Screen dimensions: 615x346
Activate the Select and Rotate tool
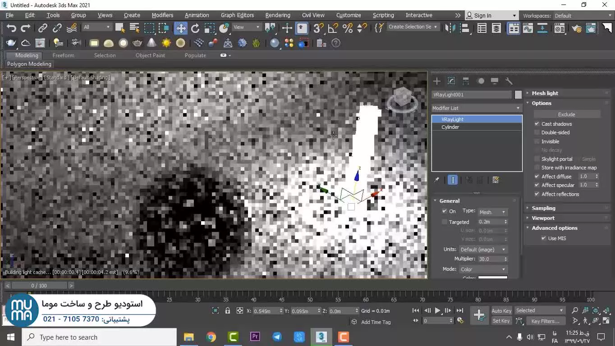(195, 28)
